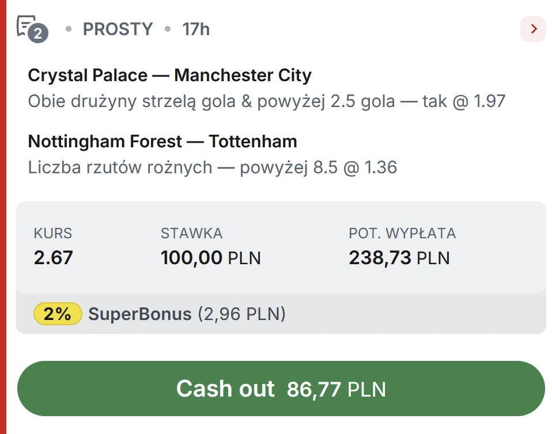552x434 pixels.
Task: Click the dot separator before PROSTY
Action: pyautogui.click(x=69, y=29)
